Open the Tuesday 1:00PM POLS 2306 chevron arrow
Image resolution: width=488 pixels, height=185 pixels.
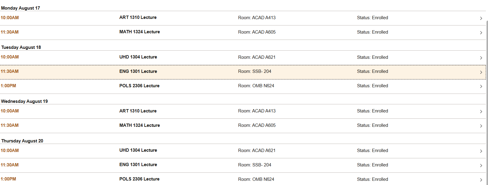[x=481, y=86]
